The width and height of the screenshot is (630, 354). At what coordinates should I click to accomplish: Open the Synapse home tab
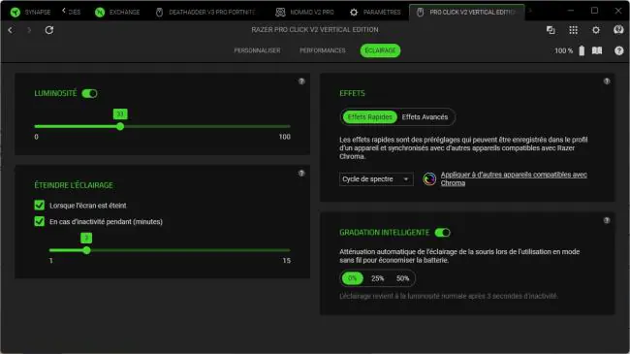coord(31,12)
